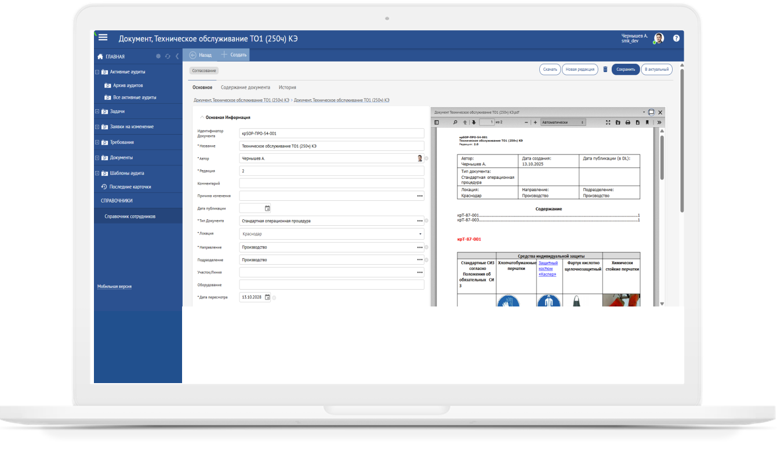Zoom in the PDF with plus button

pos(535,122)
